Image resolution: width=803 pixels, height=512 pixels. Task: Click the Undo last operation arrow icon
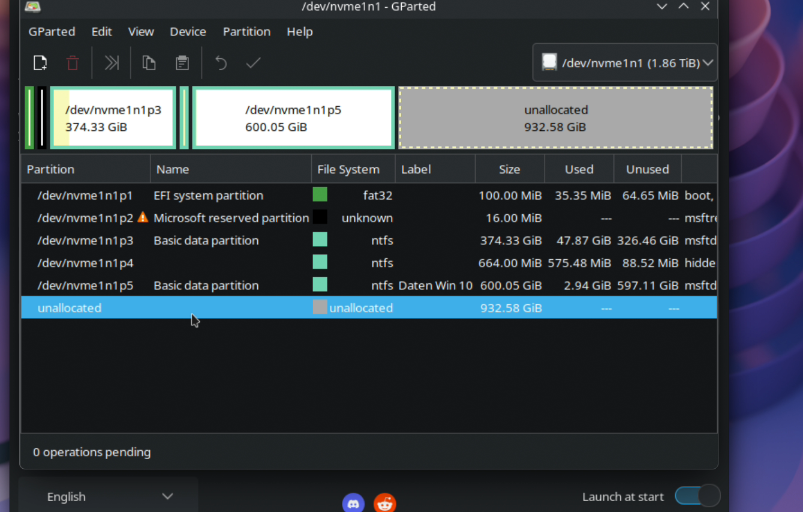tap(221, 63)
